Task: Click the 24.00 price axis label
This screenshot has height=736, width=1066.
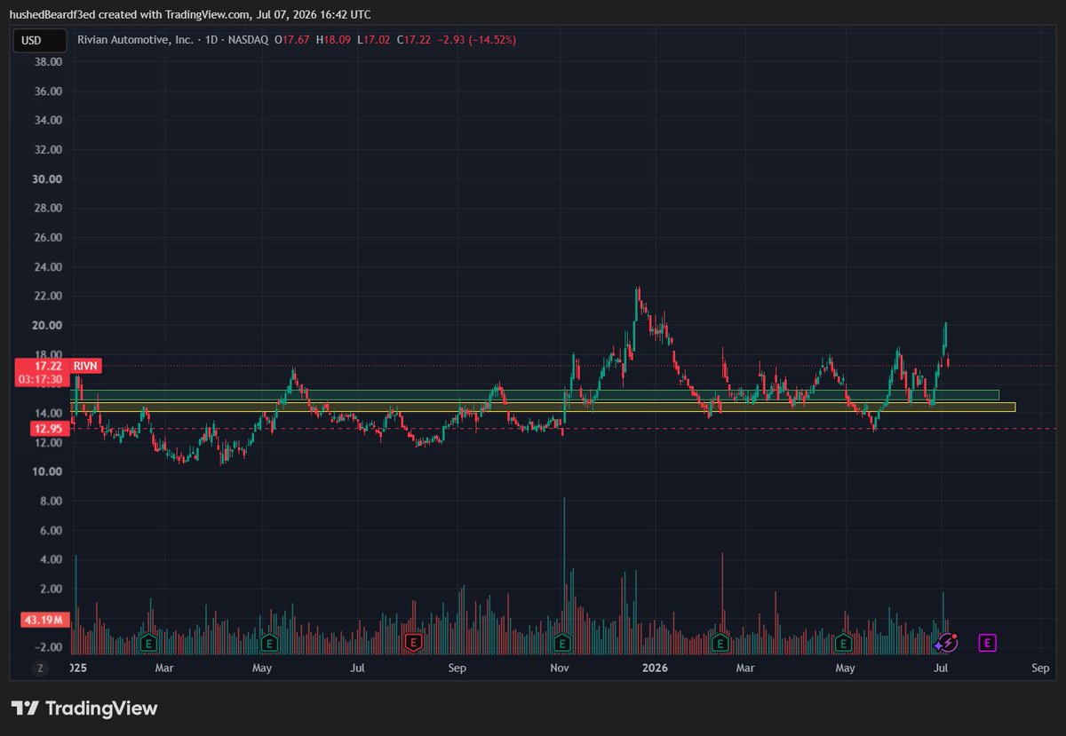Action: tap(49, 267)
